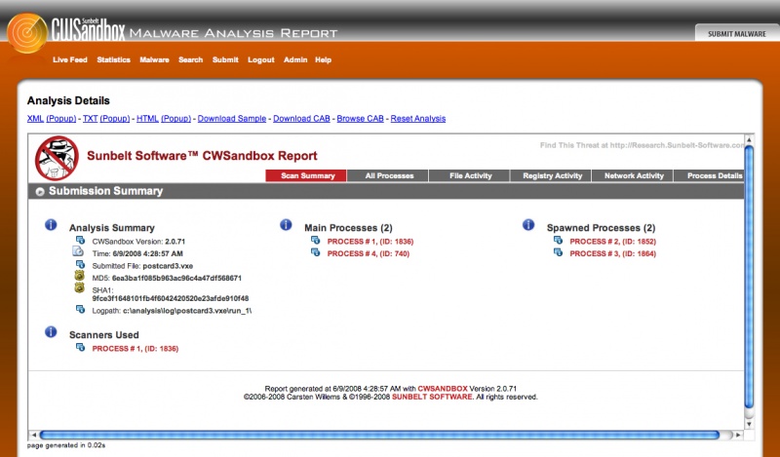The height and width of the screenshot is (457, 780).
Task: Open PROCESS # 2, (ID: 1852) link
Action: pyautogui.click(x=613, y=242)
